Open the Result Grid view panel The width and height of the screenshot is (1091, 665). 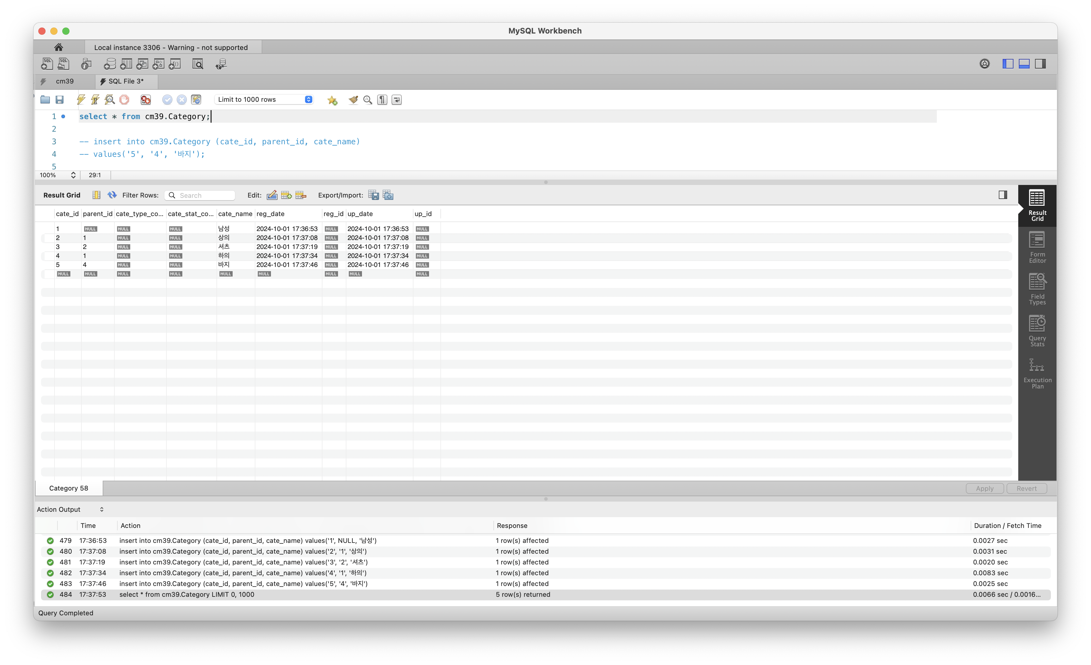(x=1037, y=206)
